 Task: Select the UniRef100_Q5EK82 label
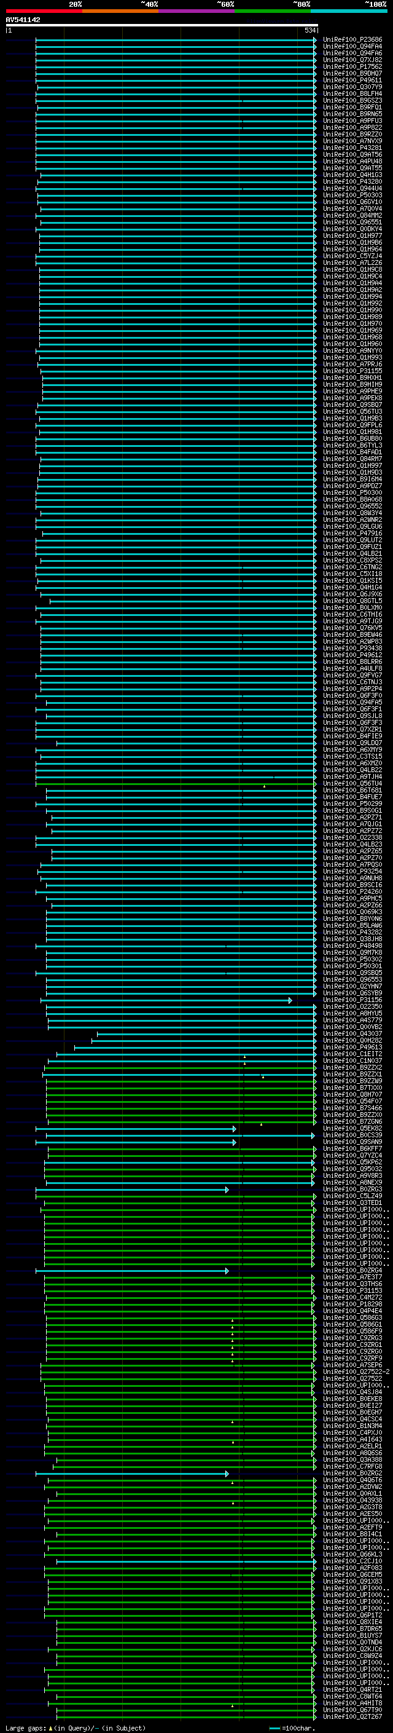tap(352, 1129)
